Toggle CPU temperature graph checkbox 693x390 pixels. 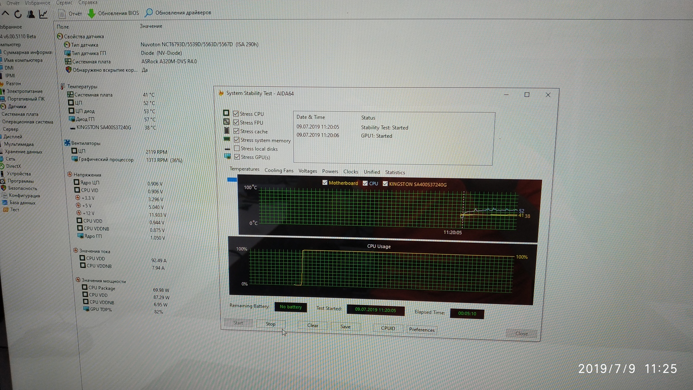coord(365,183)
